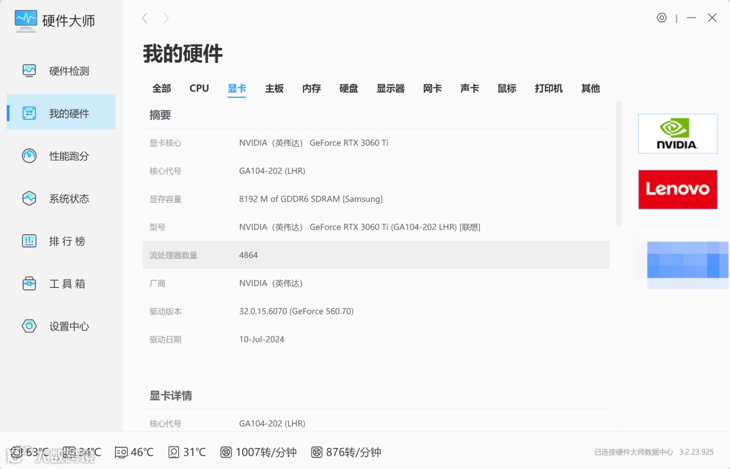Switch to the 硬盘 tab
The width and height of the screenshot is (730, 469).
click(349, 89)
